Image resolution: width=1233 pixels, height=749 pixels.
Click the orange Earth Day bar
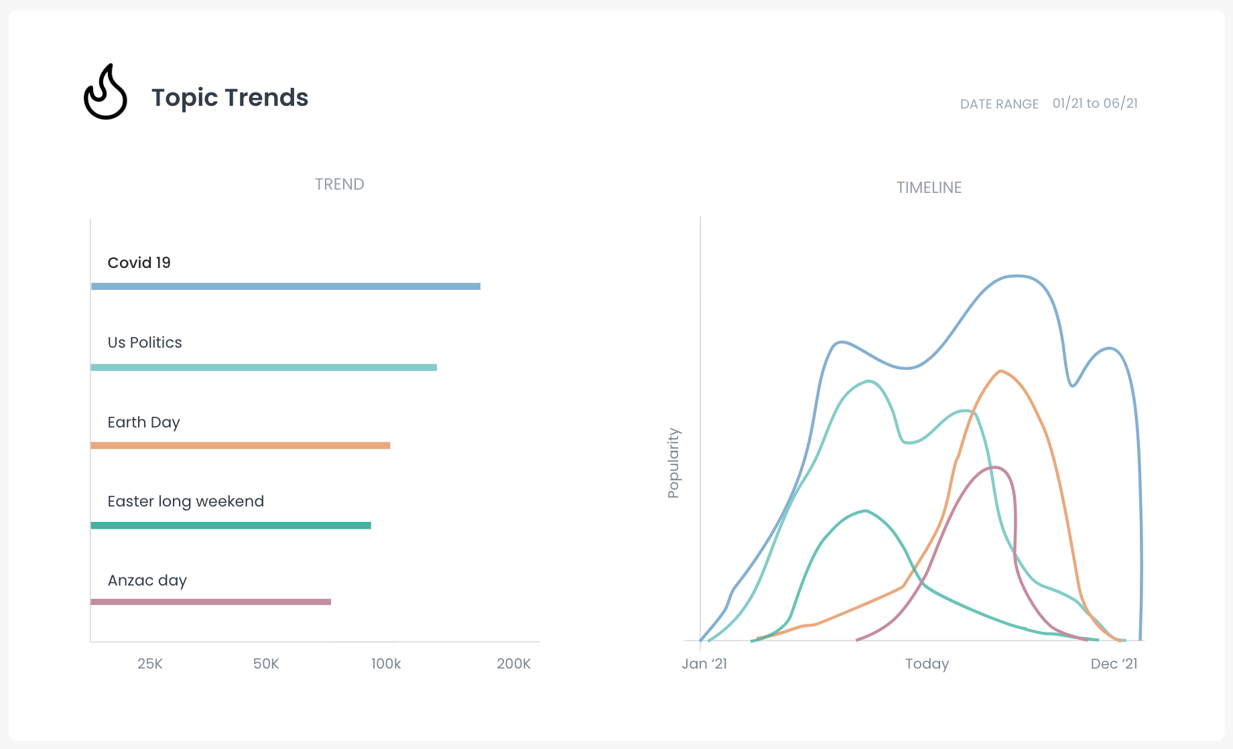(x=240, y=446)
